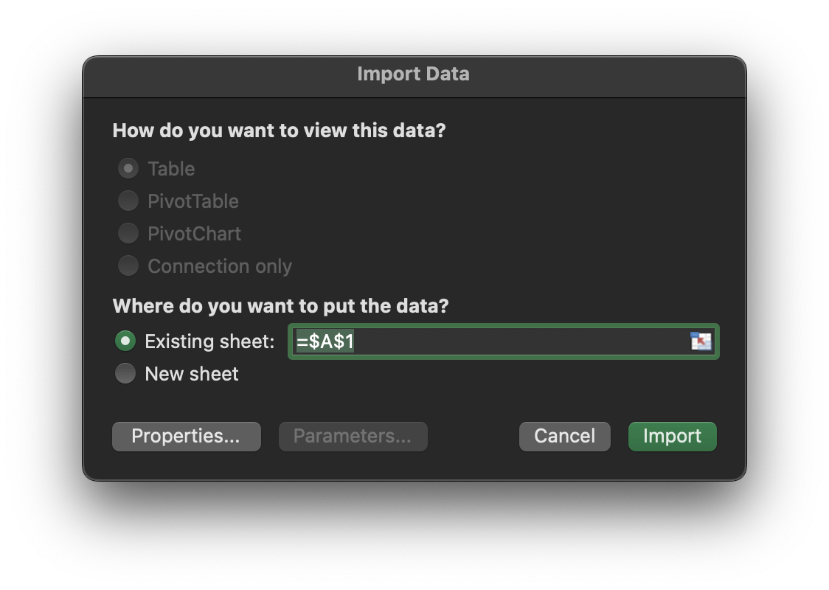Click the "New sheet" label text
829x590 pixels.
click(x=192, y=374)
